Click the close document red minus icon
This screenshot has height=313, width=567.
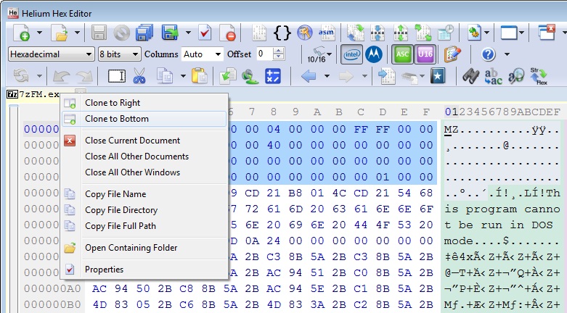[x=228, y=33]
